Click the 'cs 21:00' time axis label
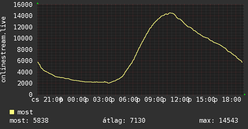The height and width of the screenshot is (129, 248). tap(47, 100)
